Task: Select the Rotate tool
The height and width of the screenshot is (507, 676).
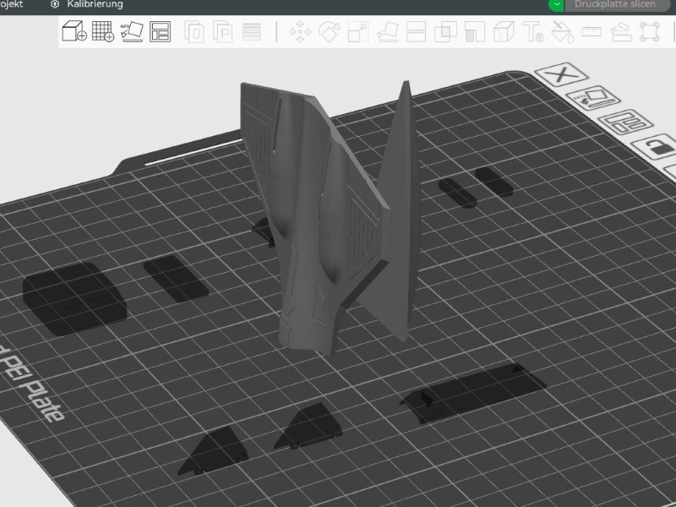Action: point(329,32)
